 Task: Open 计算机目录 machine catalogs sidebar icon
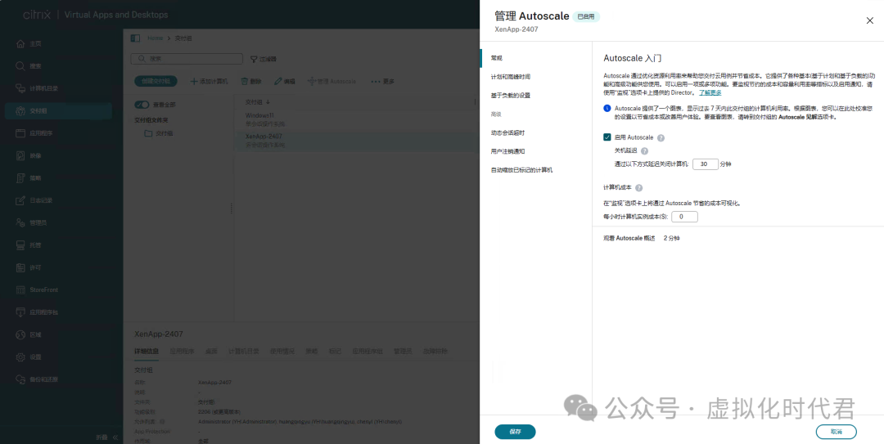pyautogui.click(x=20, y=88)
